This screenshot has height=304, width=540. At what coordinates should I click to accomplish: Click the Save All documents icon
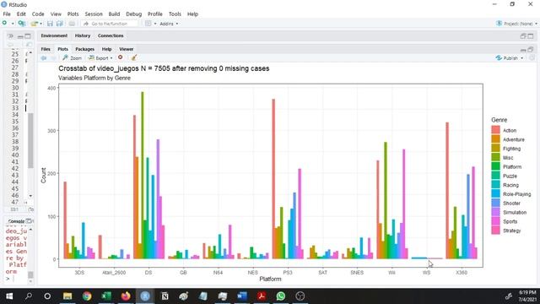coord(60,24)
